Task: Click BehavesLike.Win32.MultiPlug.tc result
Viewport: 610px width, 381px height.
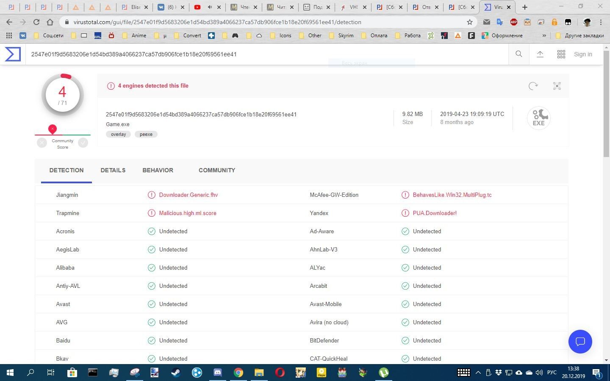Action: (452, 195)
